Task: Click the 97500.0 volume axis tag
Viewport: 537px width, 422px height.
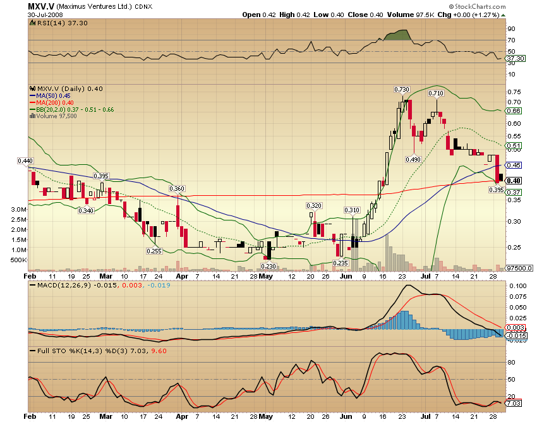Action: click(x=519, y=268)
